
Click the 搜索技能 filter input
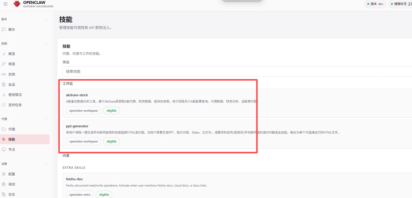[237, 71]
